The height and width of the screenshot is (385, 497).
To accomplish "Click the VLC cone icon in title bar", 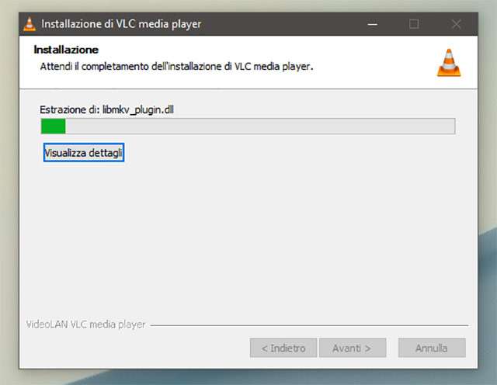I will click(x=30, y=24).
